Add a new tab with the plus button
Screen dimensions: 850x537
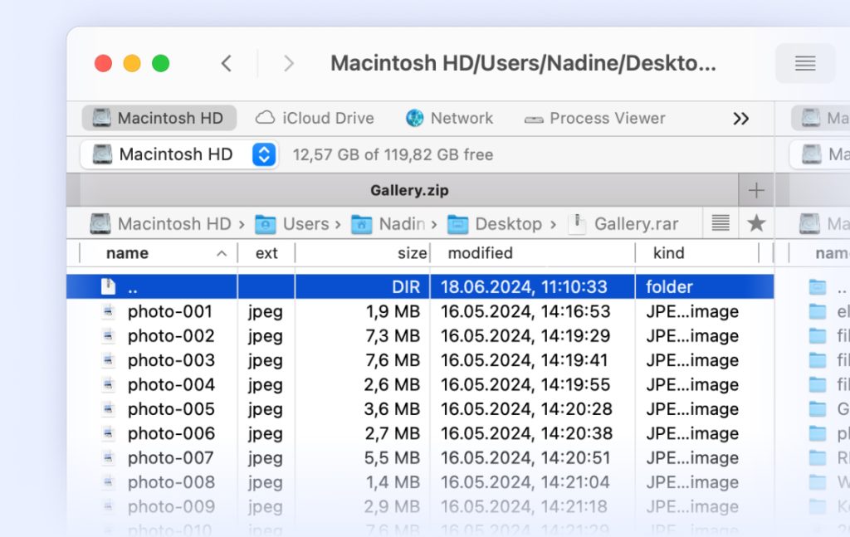coord(756,190)
